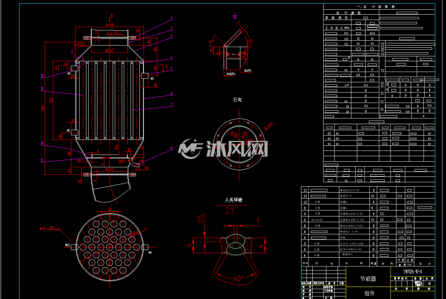
Task: Click part balloon number '10'
Action: coord(42,143)
